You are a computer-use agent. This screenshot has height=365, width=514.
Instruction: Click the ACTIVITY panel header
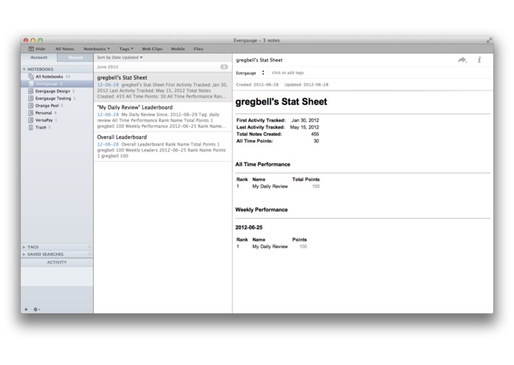57,262
